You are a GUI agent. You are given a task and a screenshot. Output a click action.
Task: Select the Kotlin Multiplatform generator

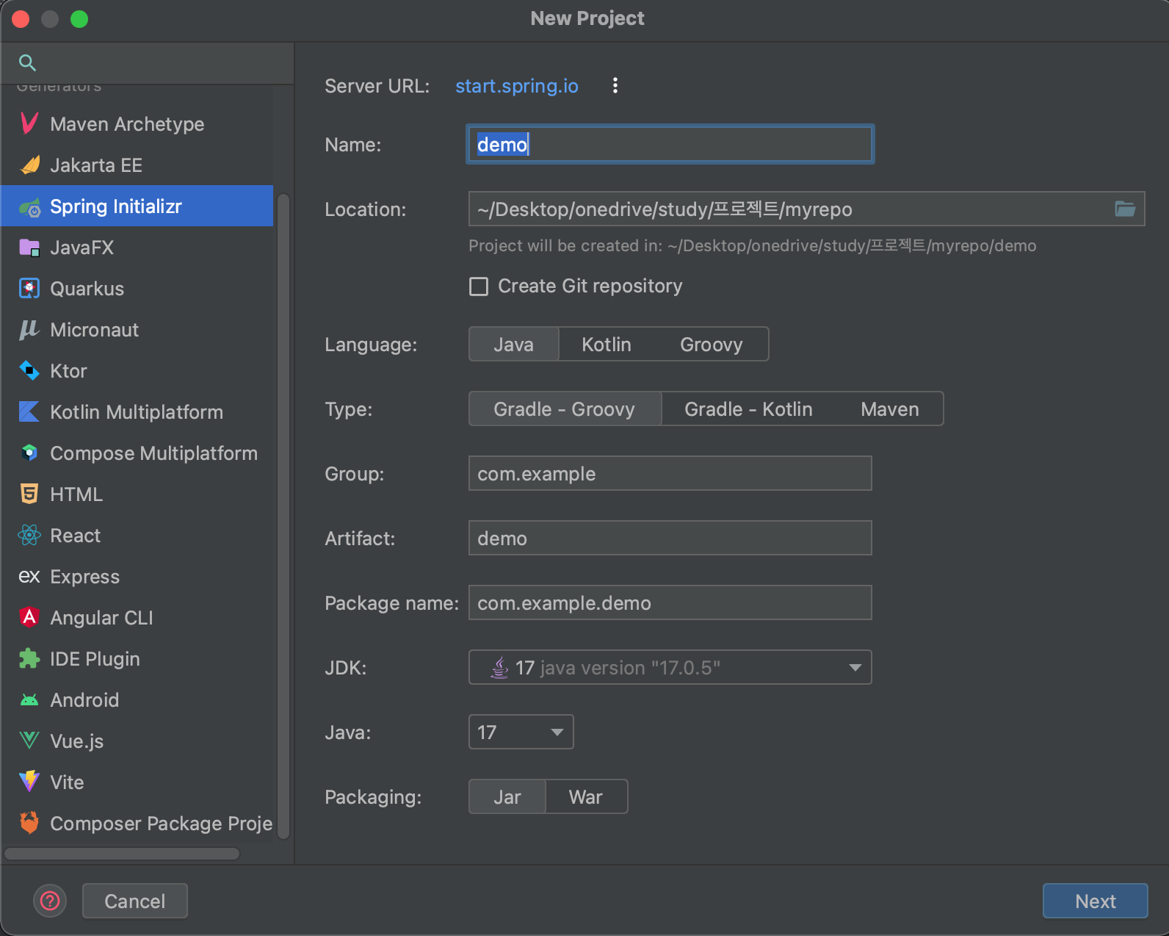[x=137, y=412]
